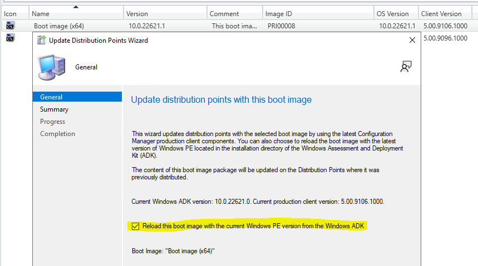Click the comment cell 'This boot ima...'
This screenshot has height=266, width=478.
coord(234,26)
